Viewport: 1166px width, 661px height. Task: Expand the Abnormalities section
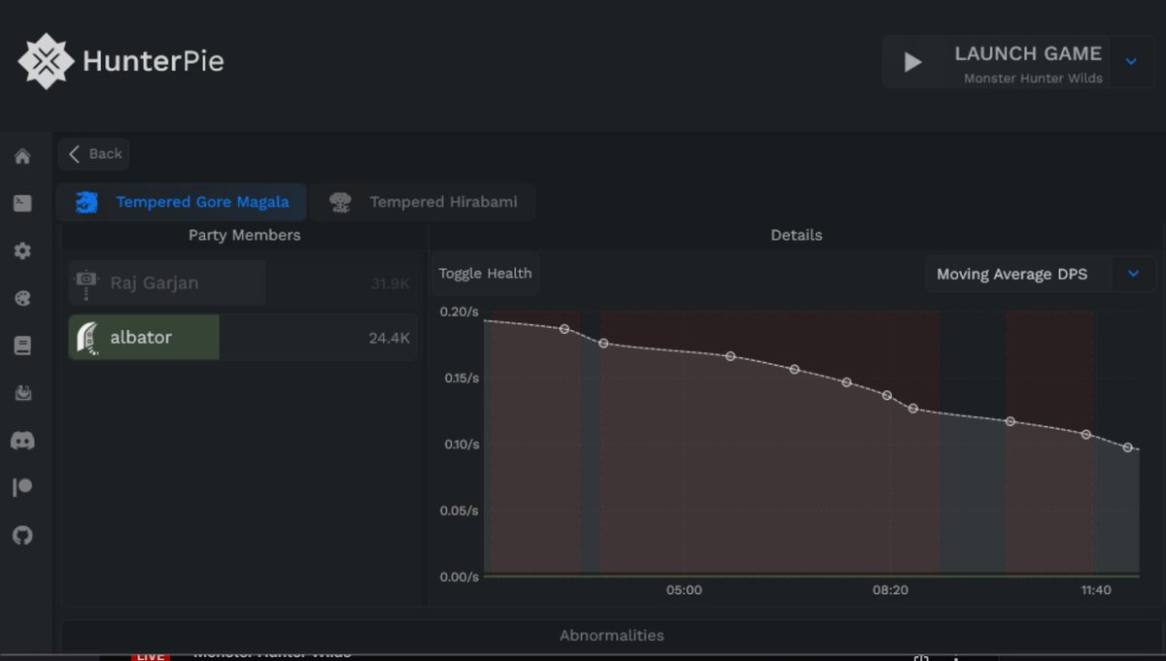(x=612, y=636)
